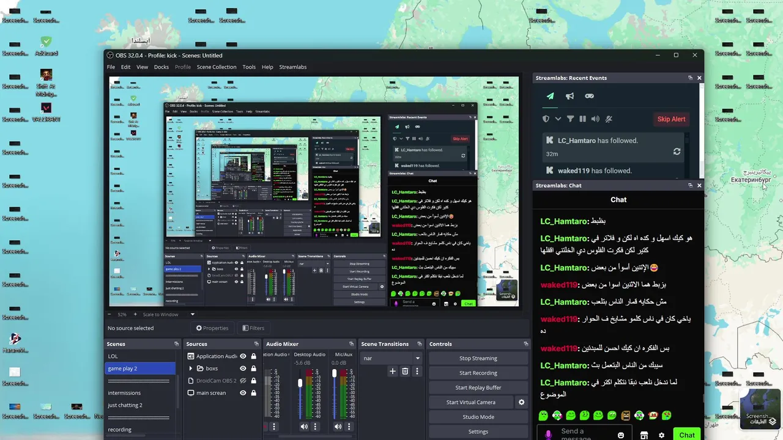Open Desktop Audio three-dot options menu

click(x=316, y=427)
